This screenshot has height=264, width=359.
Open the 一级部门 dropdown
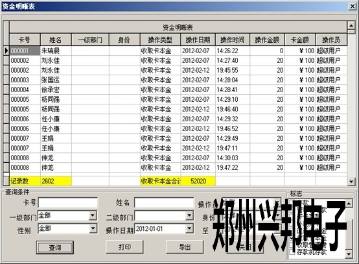tap(93, 215)
